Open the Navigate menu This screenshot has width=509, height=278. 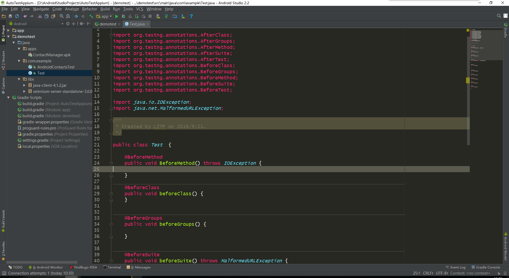(x=41, y=9)
